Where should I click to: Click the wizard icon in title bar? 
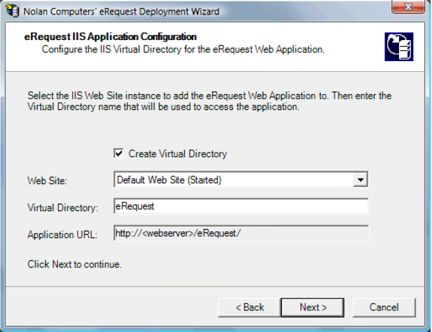coord(11,11)
